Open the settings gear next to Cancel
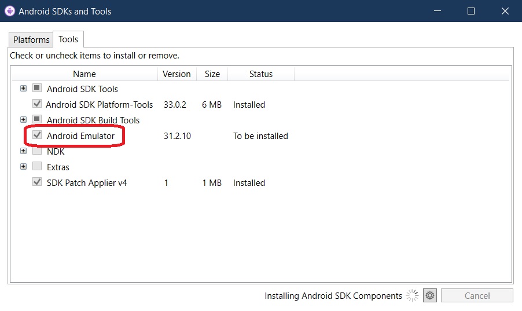This screenshot has width=522, height=311. coord(430,295)
